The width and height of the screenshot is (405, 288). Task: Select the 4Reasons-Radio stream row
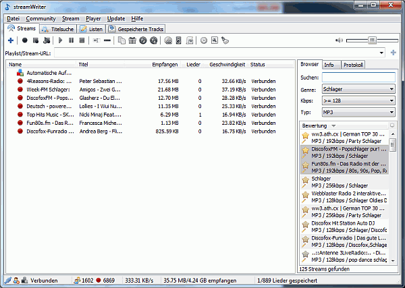(x=150, y=82)
